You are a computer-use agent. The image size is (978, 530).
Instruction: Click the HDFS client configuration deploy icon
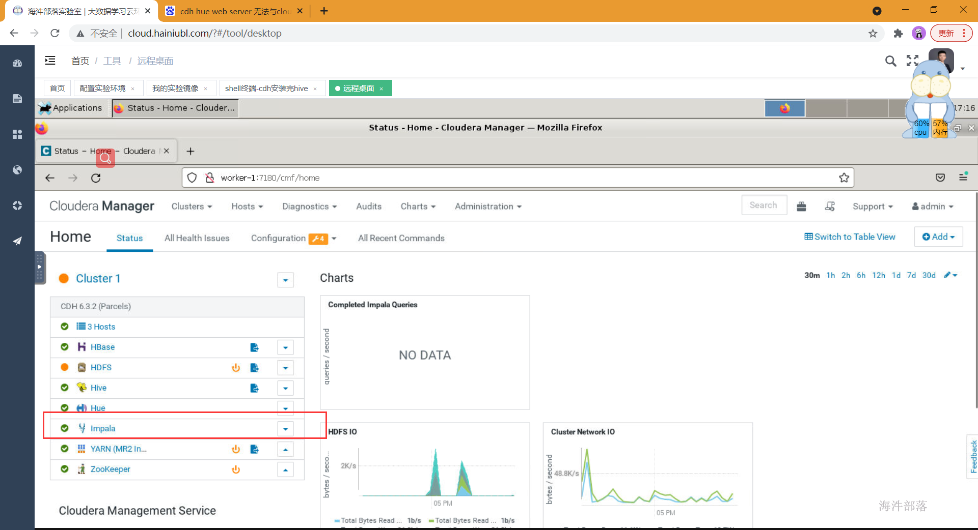[255, 368]
